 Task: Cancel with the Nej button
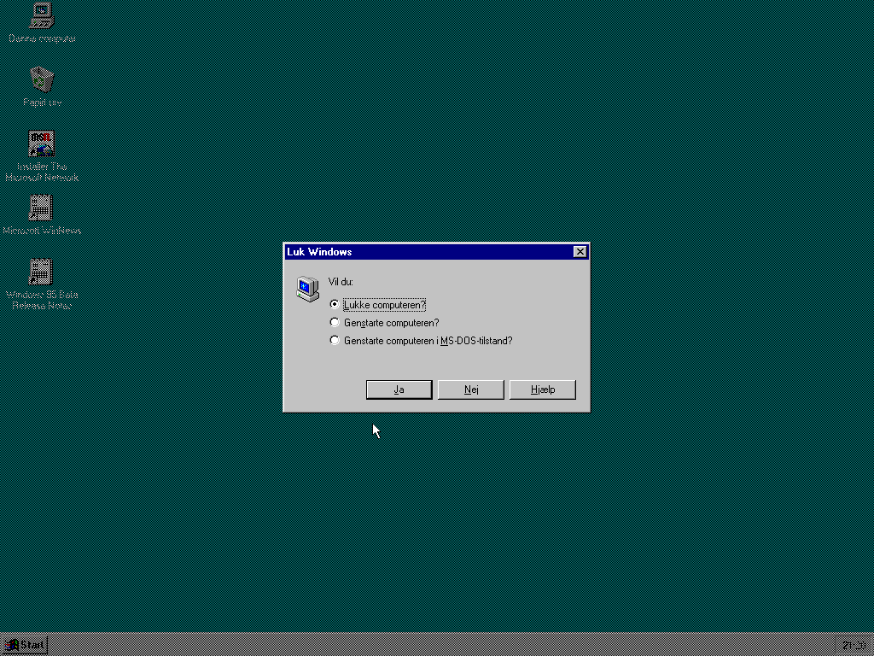[471, 389]
